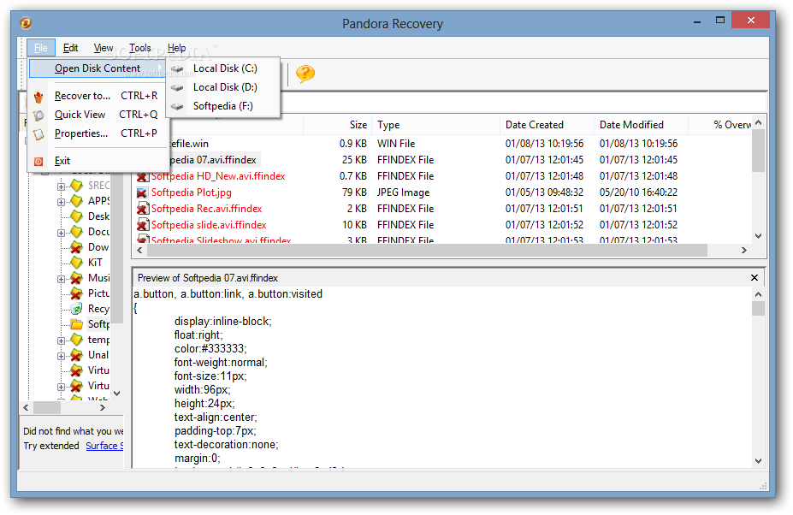The width and height of the screenshot is (793, 515).
Task: Open the Tools menu
Action: tap(139, 48)
